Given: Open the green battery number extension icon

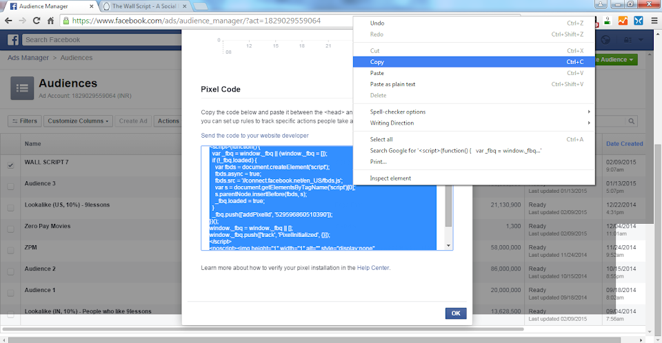Looking at the screenshot, I should tap(607, 21).
